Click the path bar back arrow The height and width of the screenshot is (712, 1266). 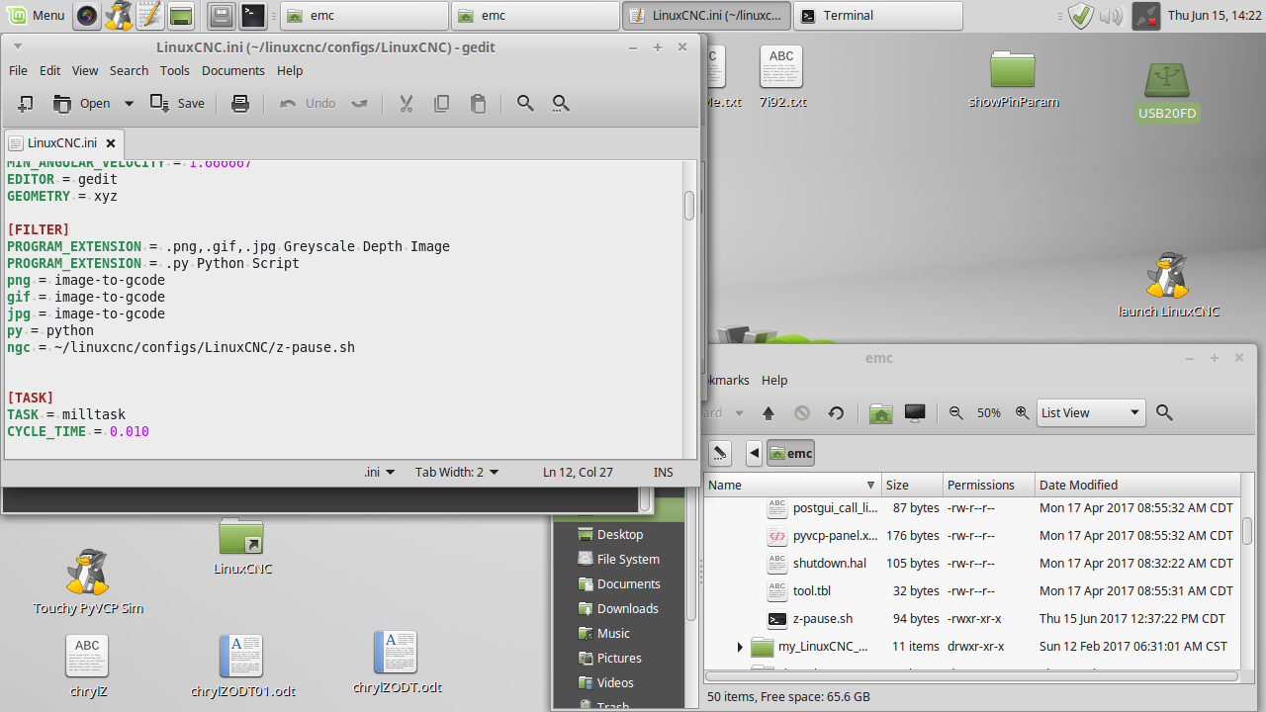(x=754, y=453)
